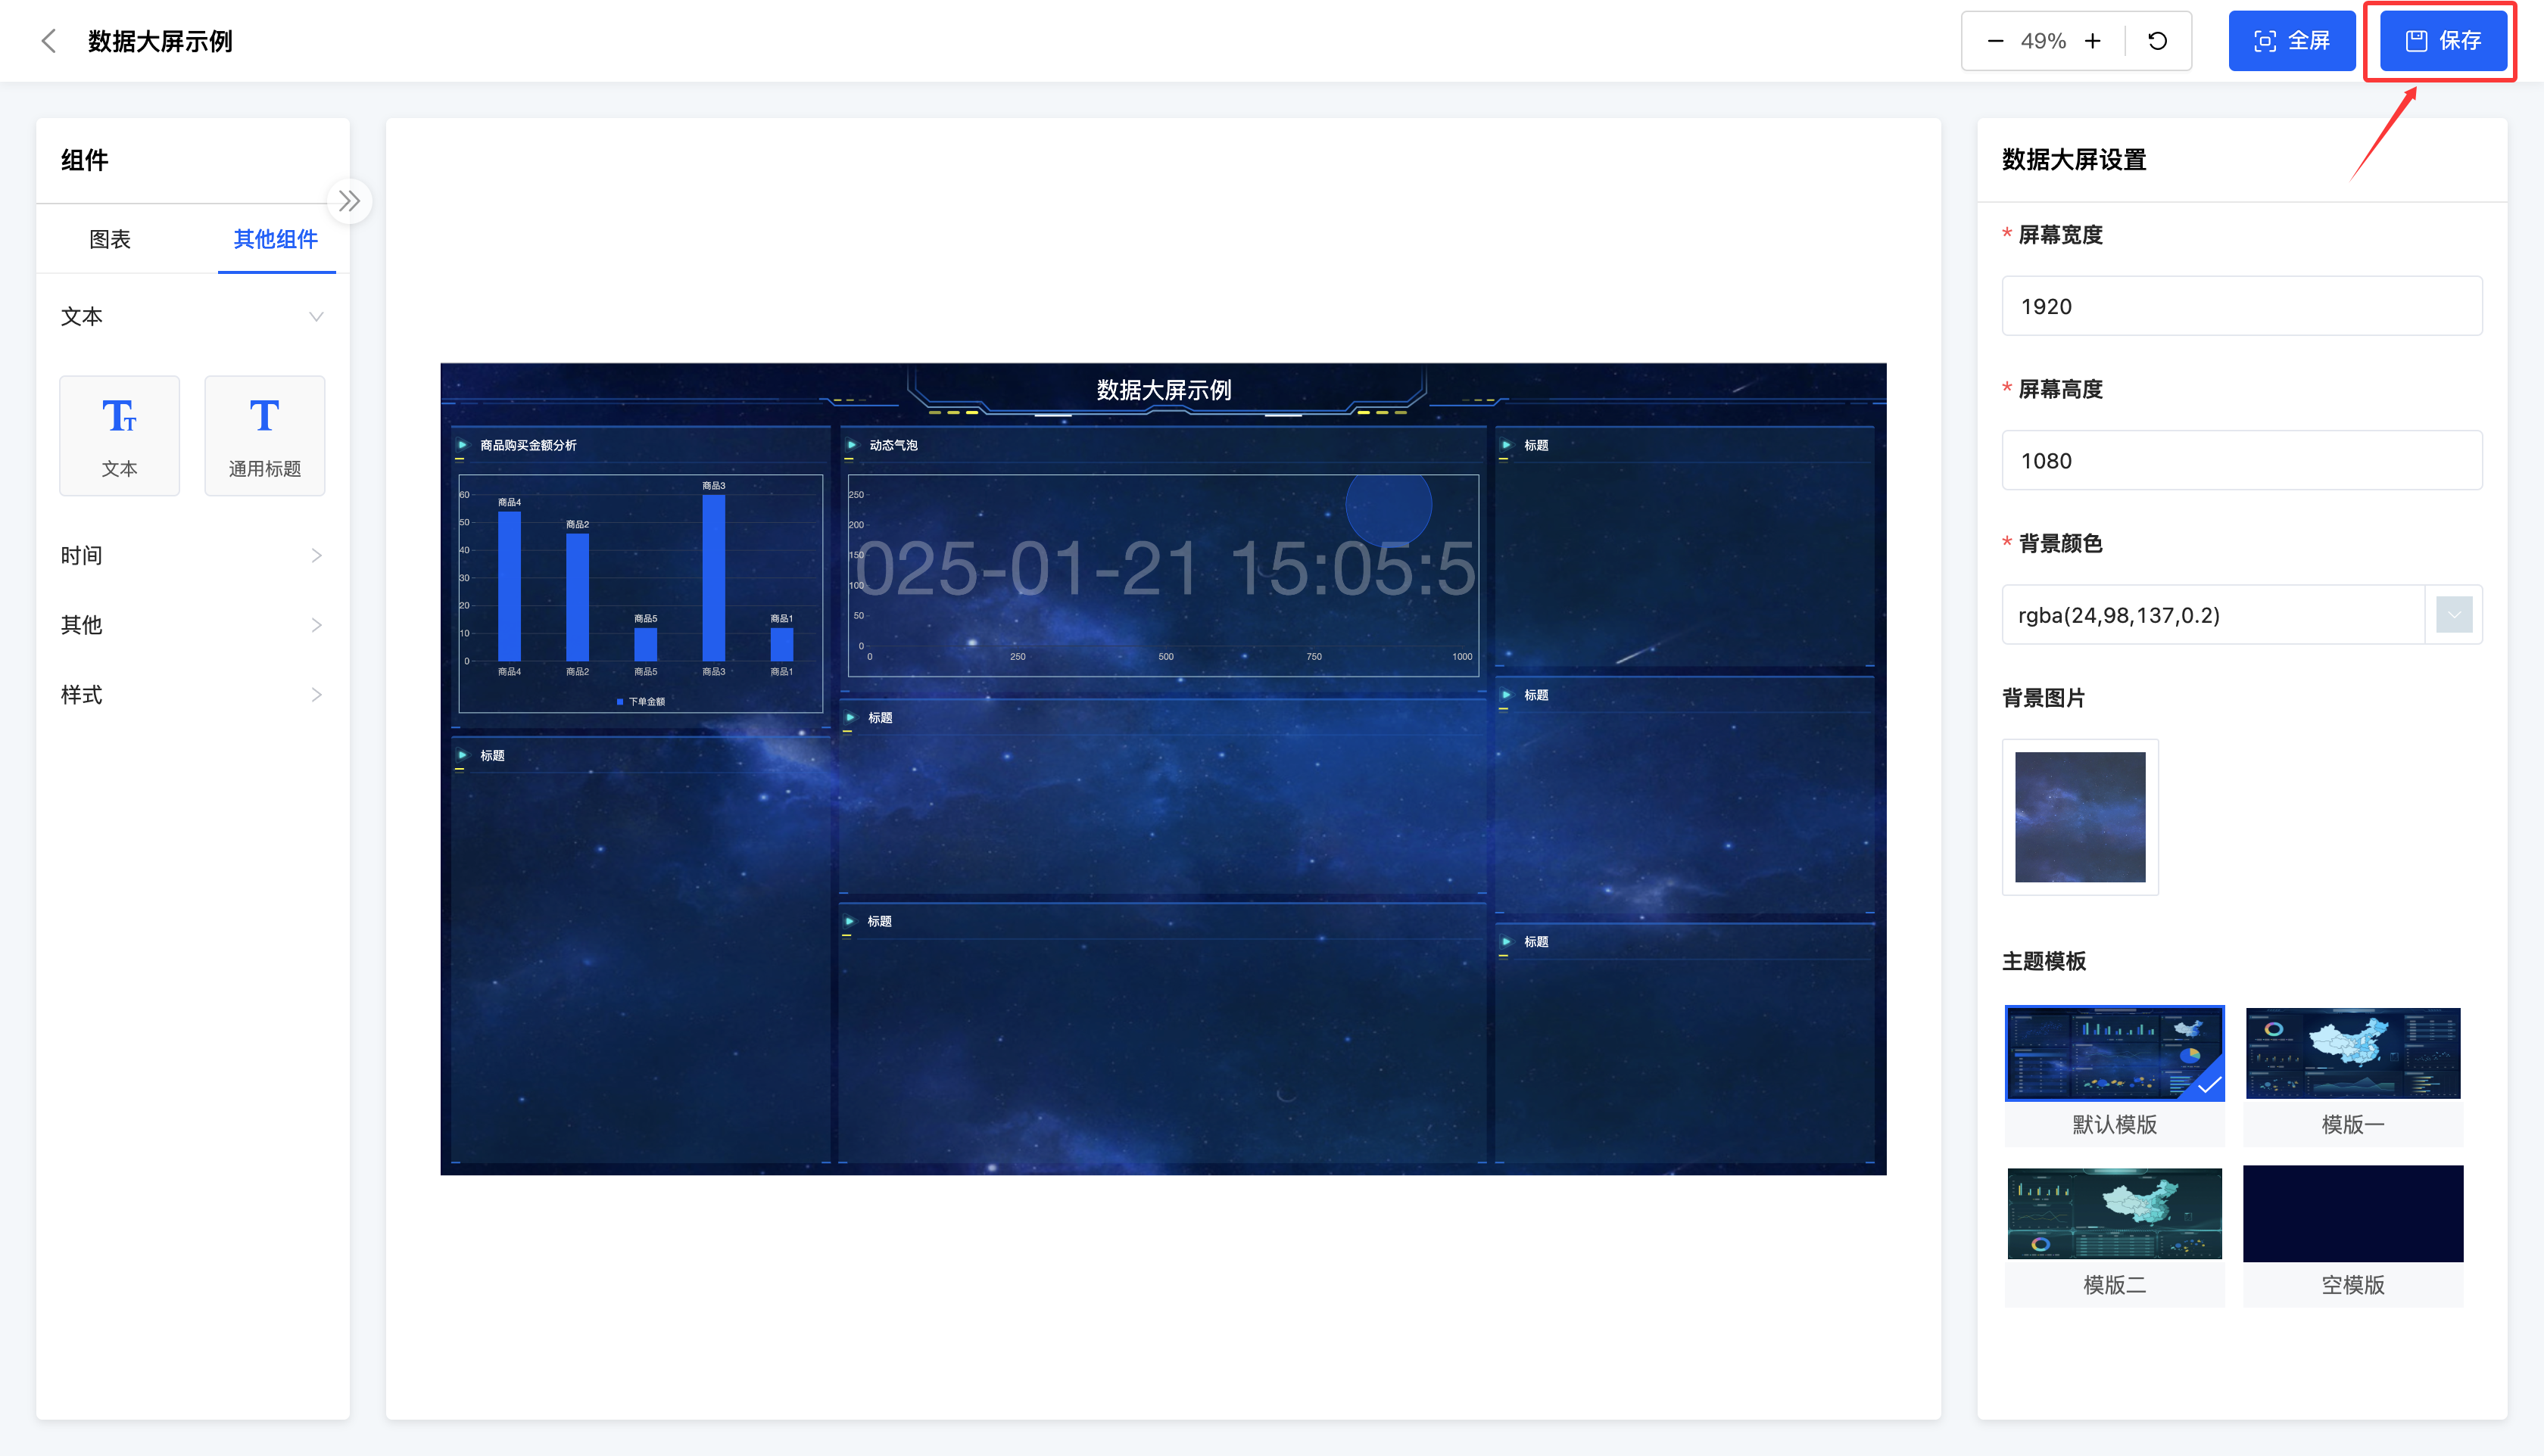This screenshot has height=1456, width=2544.
Task: Collapse the 文本 section
Action: (316, 317)
